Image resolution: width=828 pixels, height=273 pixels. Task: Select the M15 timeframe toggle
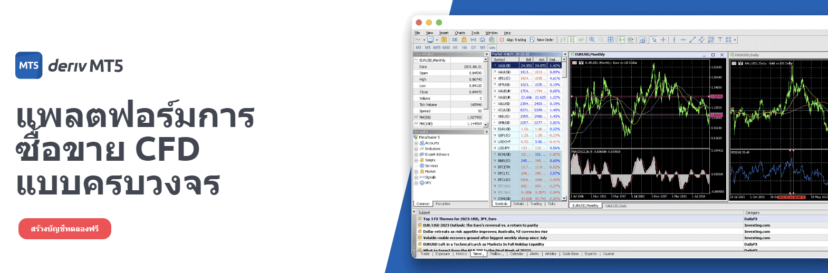coord(437,47)
